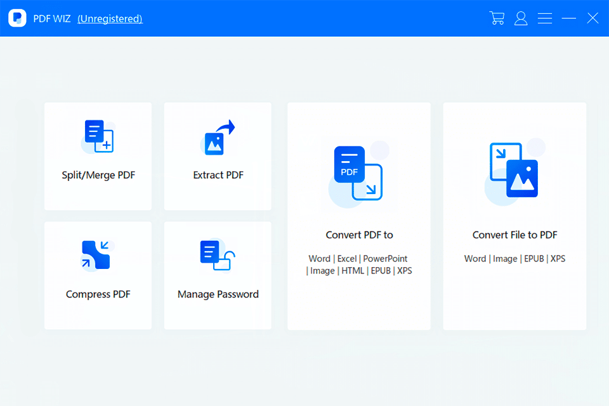Image resolution: width=609 pixels, height=406 pixels.
Task: Click the Split/Merge PDF icon
Action: click(x=99, y=136)
